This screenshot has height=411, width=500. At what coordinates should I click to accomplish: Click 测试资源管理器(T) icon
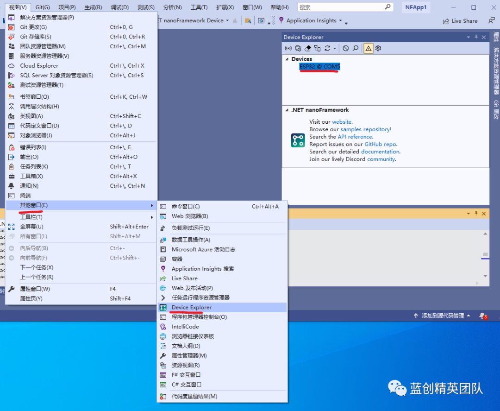pyautogui.click(x=12, y=85)
